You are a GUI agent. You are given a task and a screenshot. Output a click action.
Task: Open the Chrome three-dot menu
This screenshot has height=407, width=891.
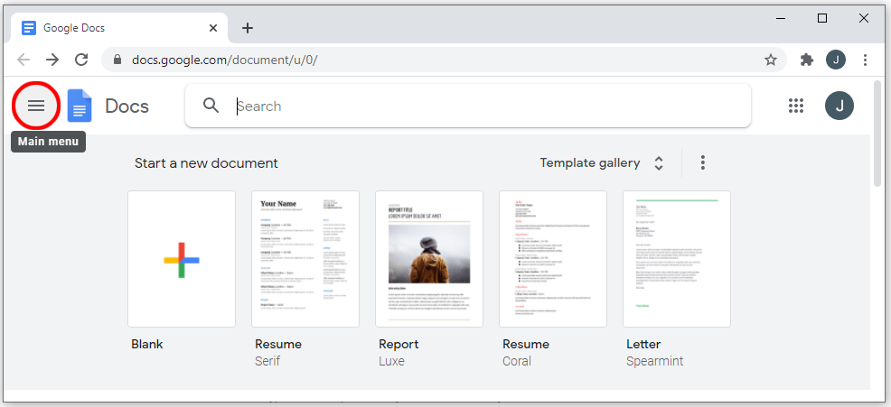pyautogui.click(x=866, y=60)
